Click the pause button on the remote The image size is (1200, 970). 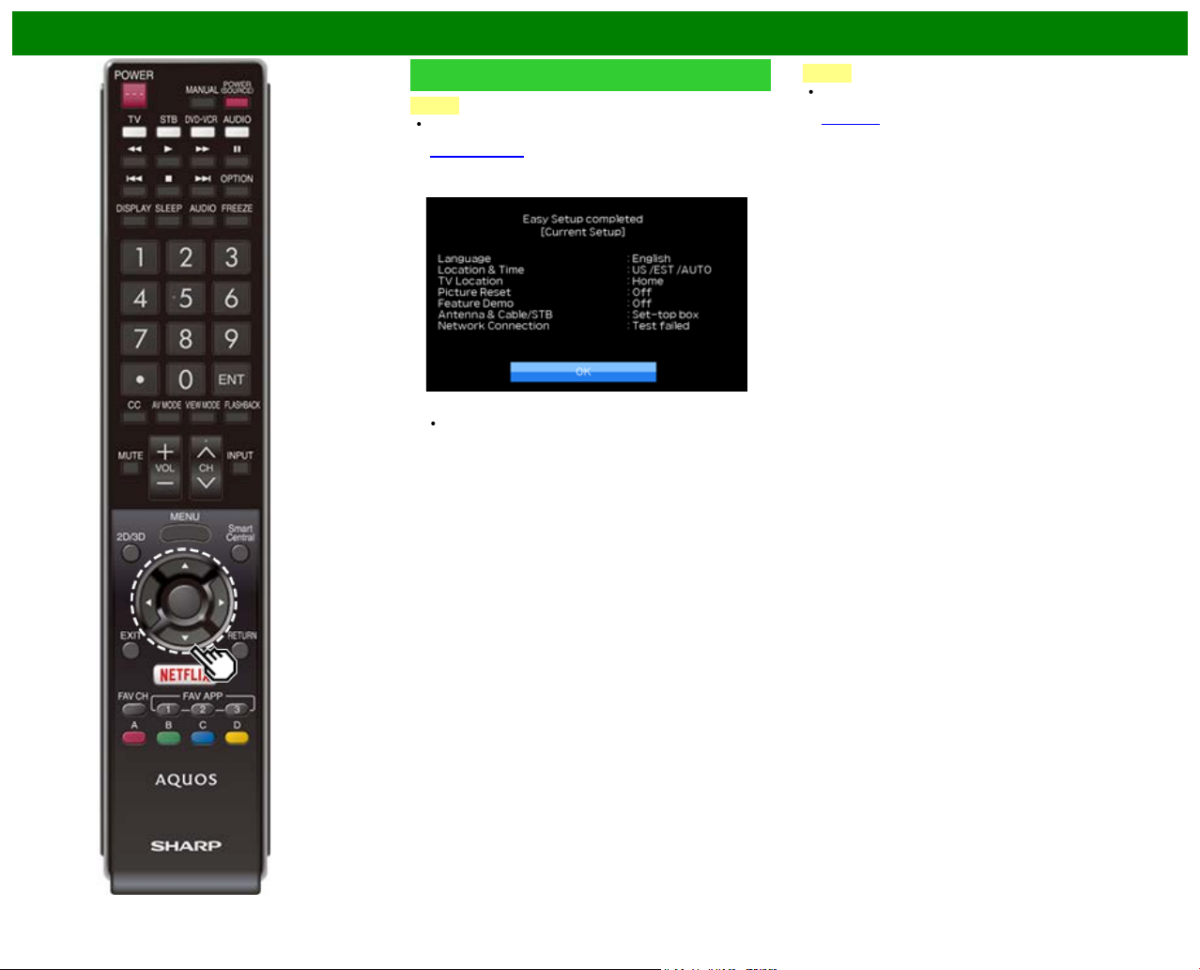tap(237, 161)
